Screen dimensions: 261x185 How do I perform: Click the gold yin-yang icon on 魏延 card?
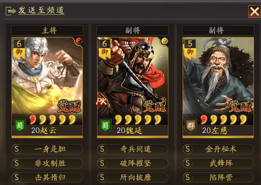[x=164, y=41]
